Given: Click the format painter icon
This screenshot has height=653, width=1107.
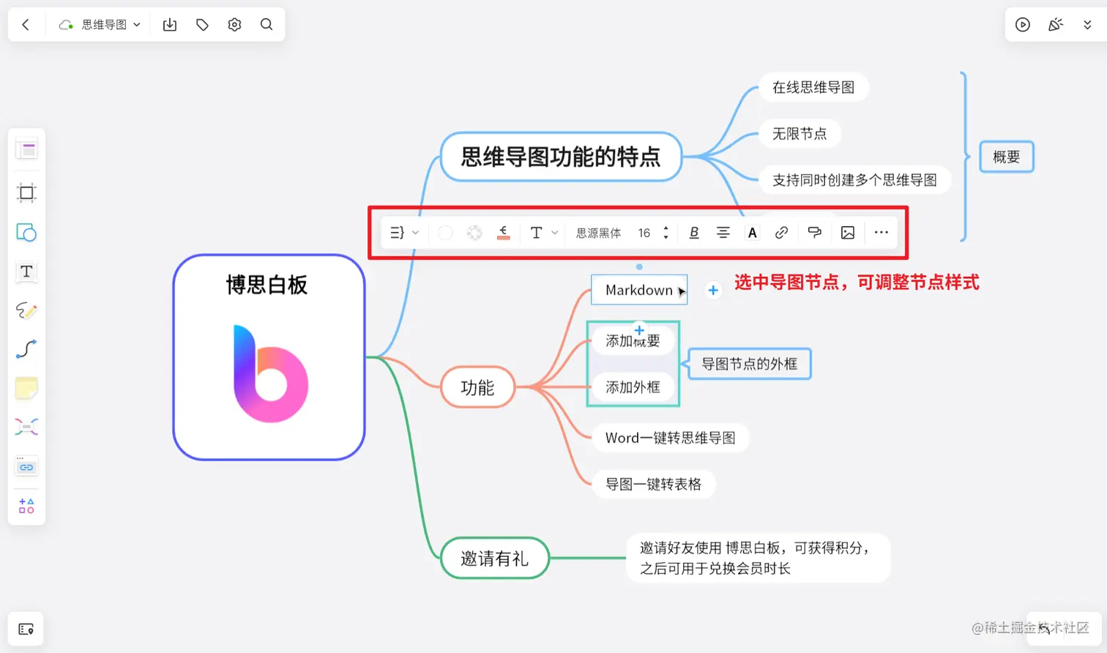Looking at the screenshot, I should [x=814, y=233].
